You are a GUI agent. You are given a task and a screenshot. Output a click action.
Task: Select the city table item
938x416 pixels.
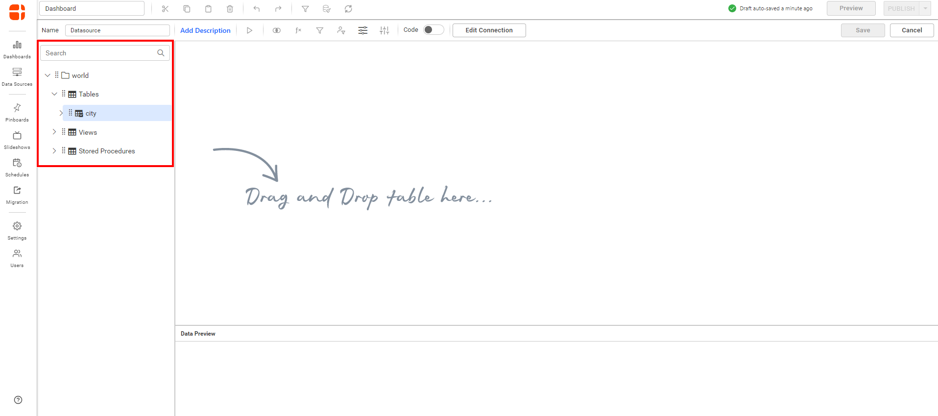[91, 113]
